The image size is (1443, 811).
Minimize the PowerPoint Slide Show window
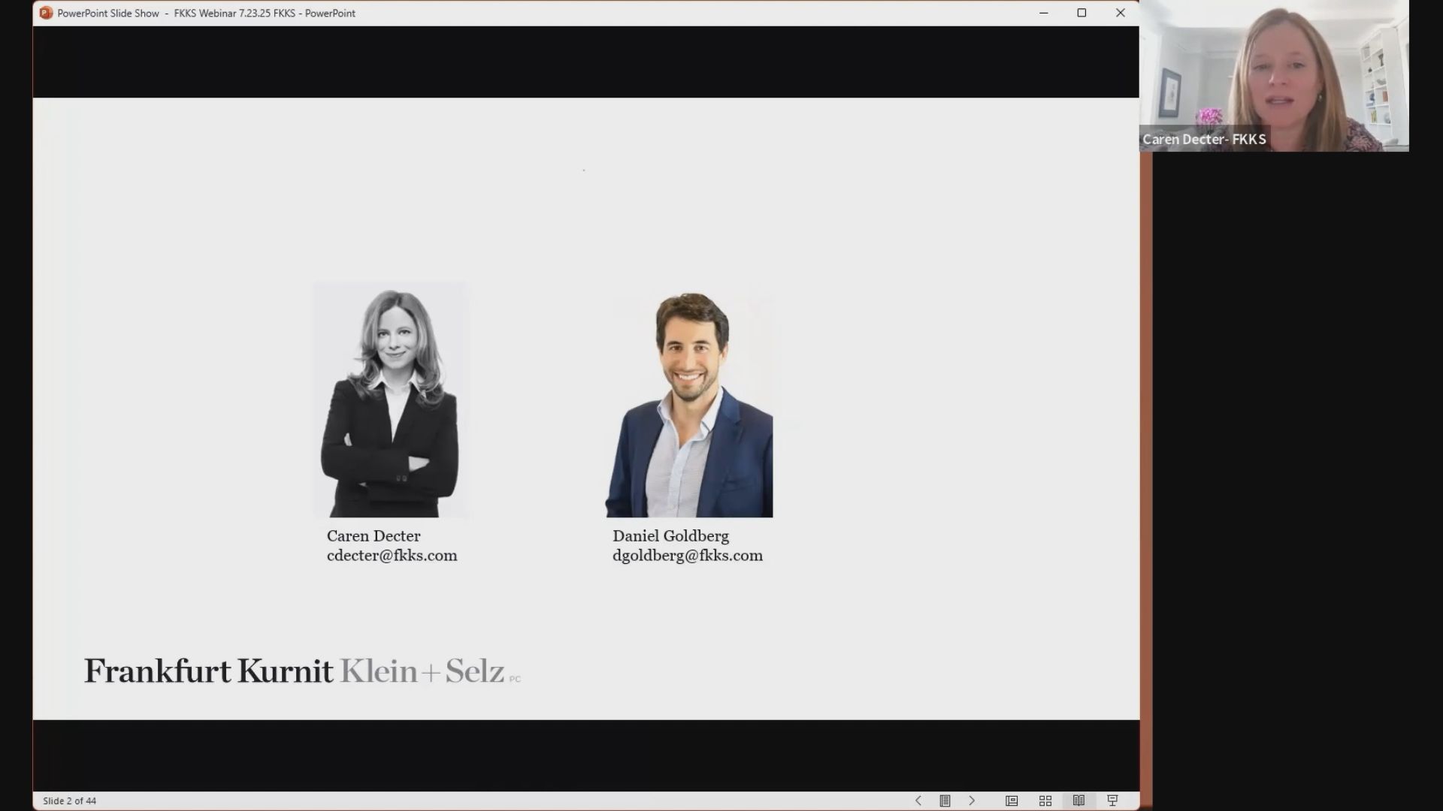click(1043, 13)
